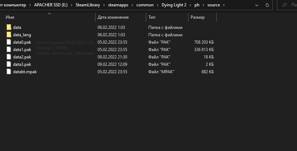
Task: Sort by Дата изменения column header
Action: [113, 17]
